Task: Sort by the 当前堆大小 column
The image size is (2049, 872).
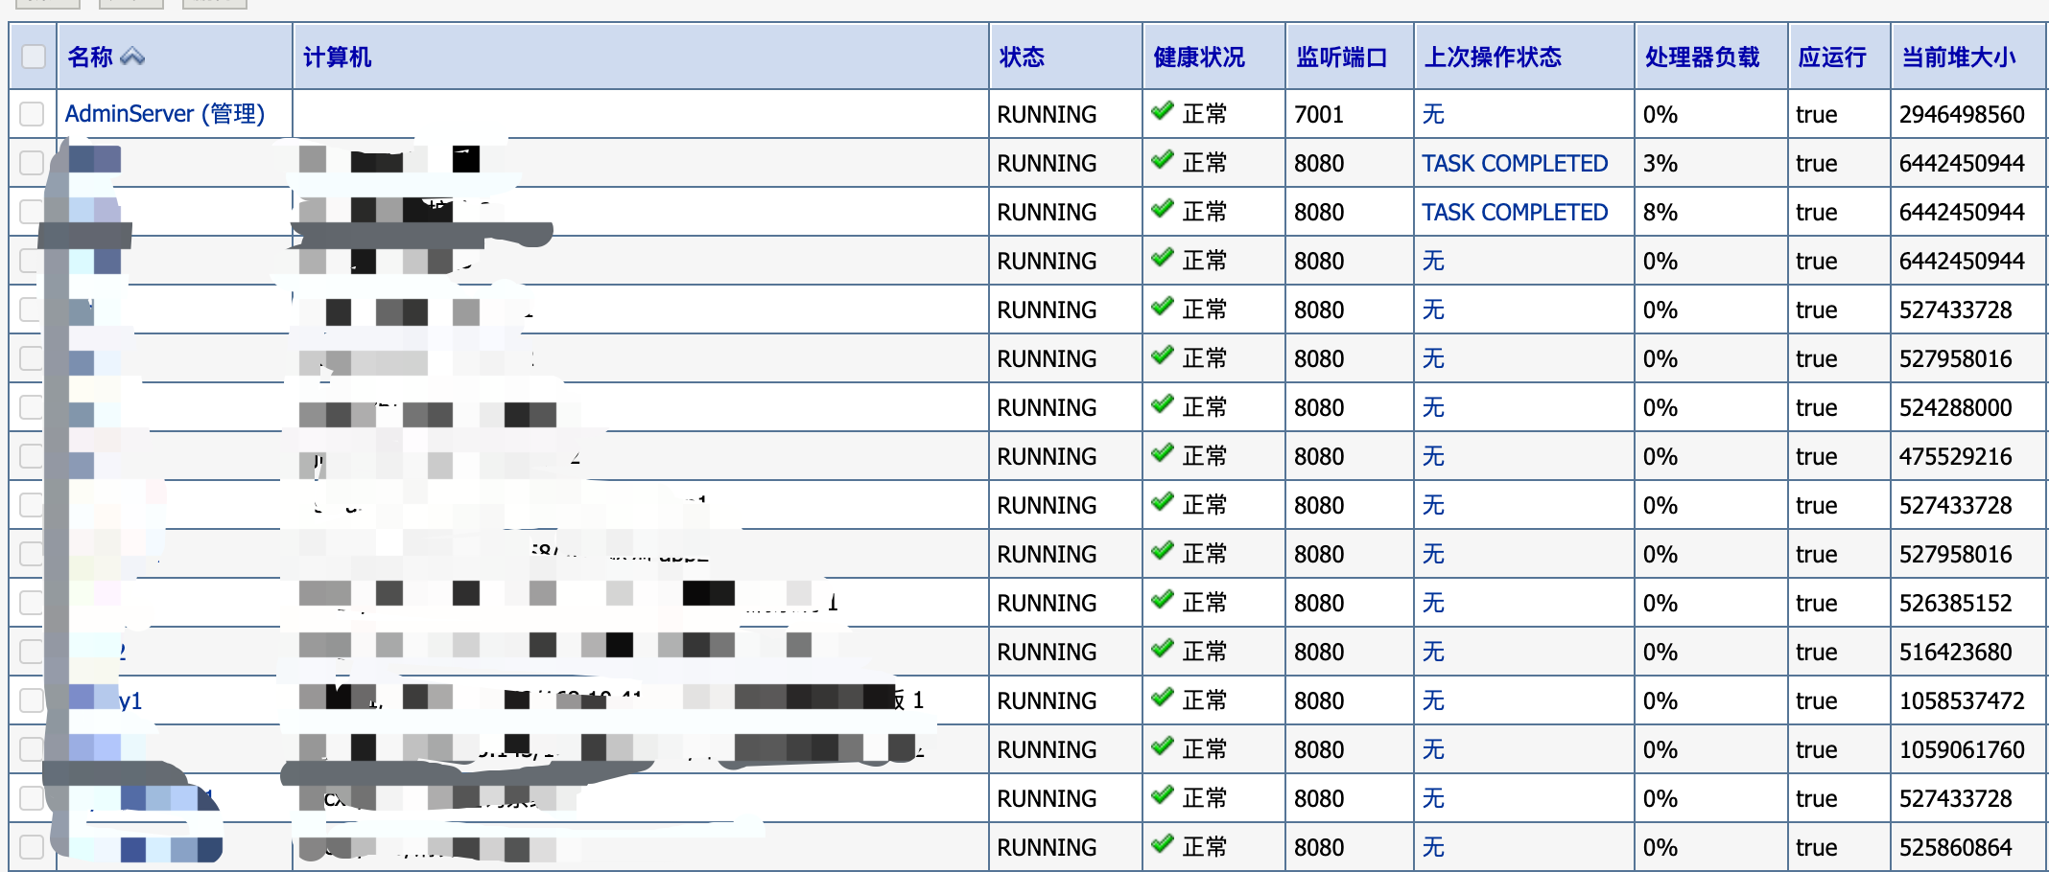Action: click(1959, 57)
